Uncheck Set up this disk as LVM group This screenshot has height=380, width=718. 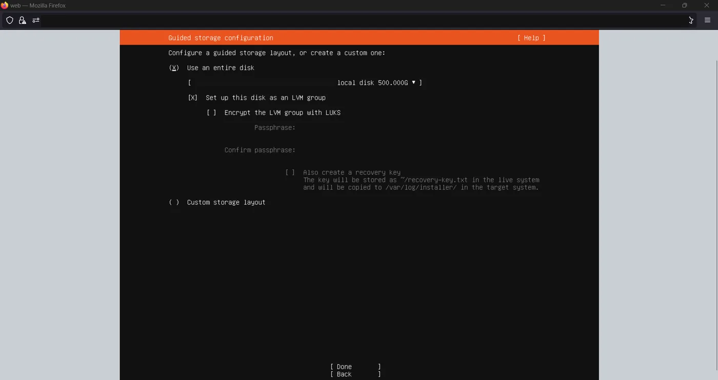click(x=193, y=98)
